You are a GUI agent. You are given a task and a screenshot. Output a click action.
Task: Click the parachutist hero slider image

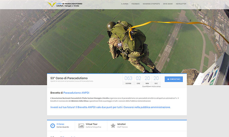[x=124, y=43]
